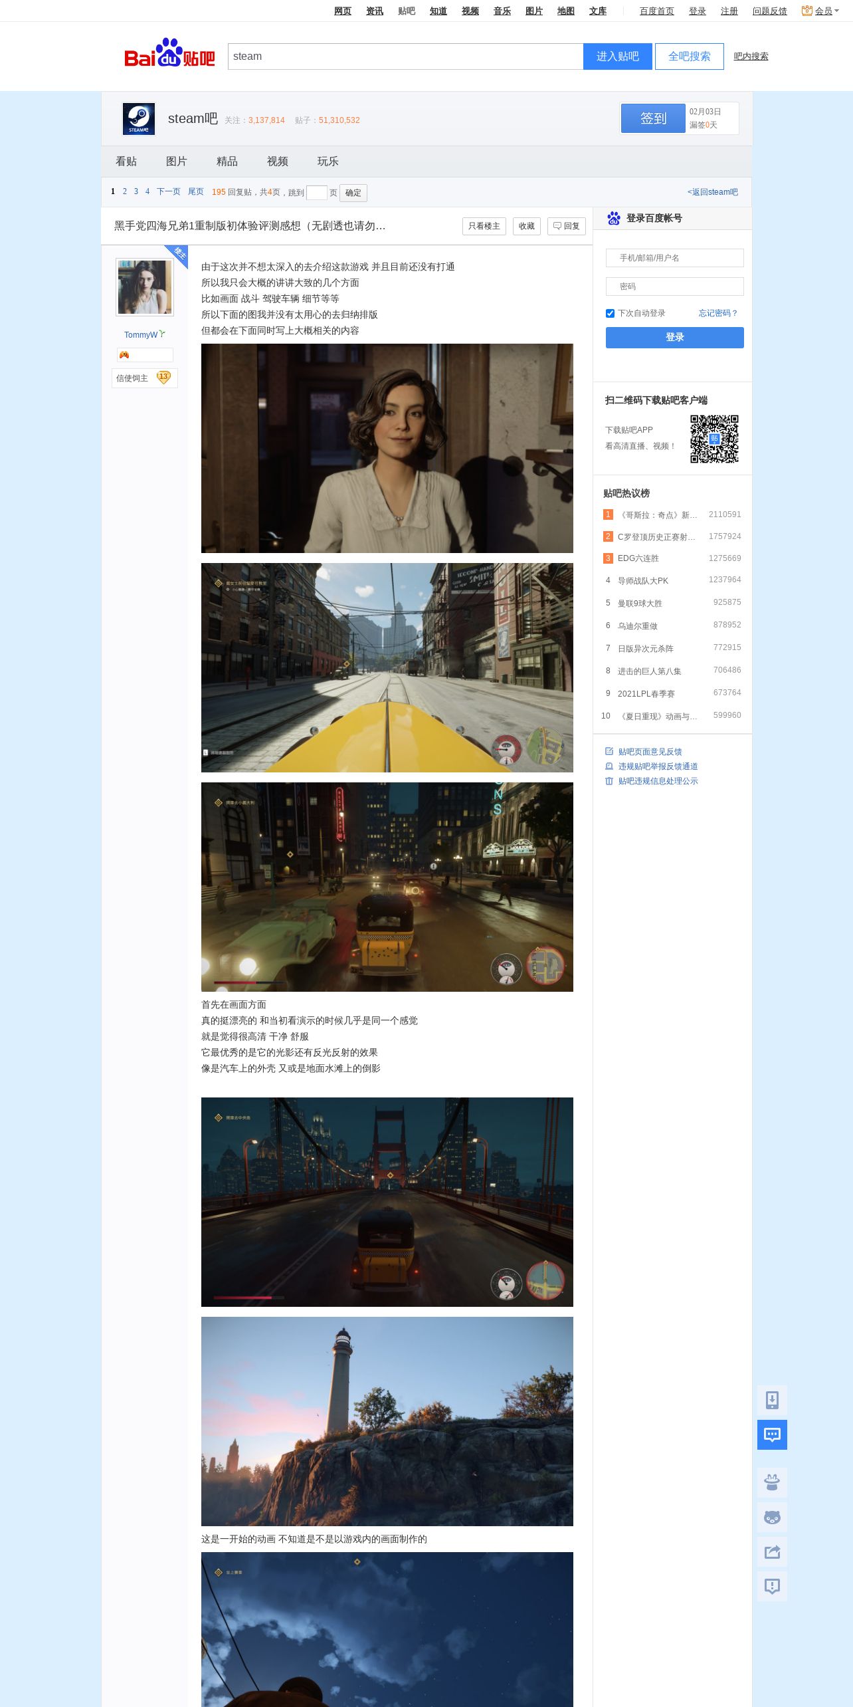Open hot topic EDG六连胜
Viewport: 853px width, 1707px height.
tap(638, 558)
